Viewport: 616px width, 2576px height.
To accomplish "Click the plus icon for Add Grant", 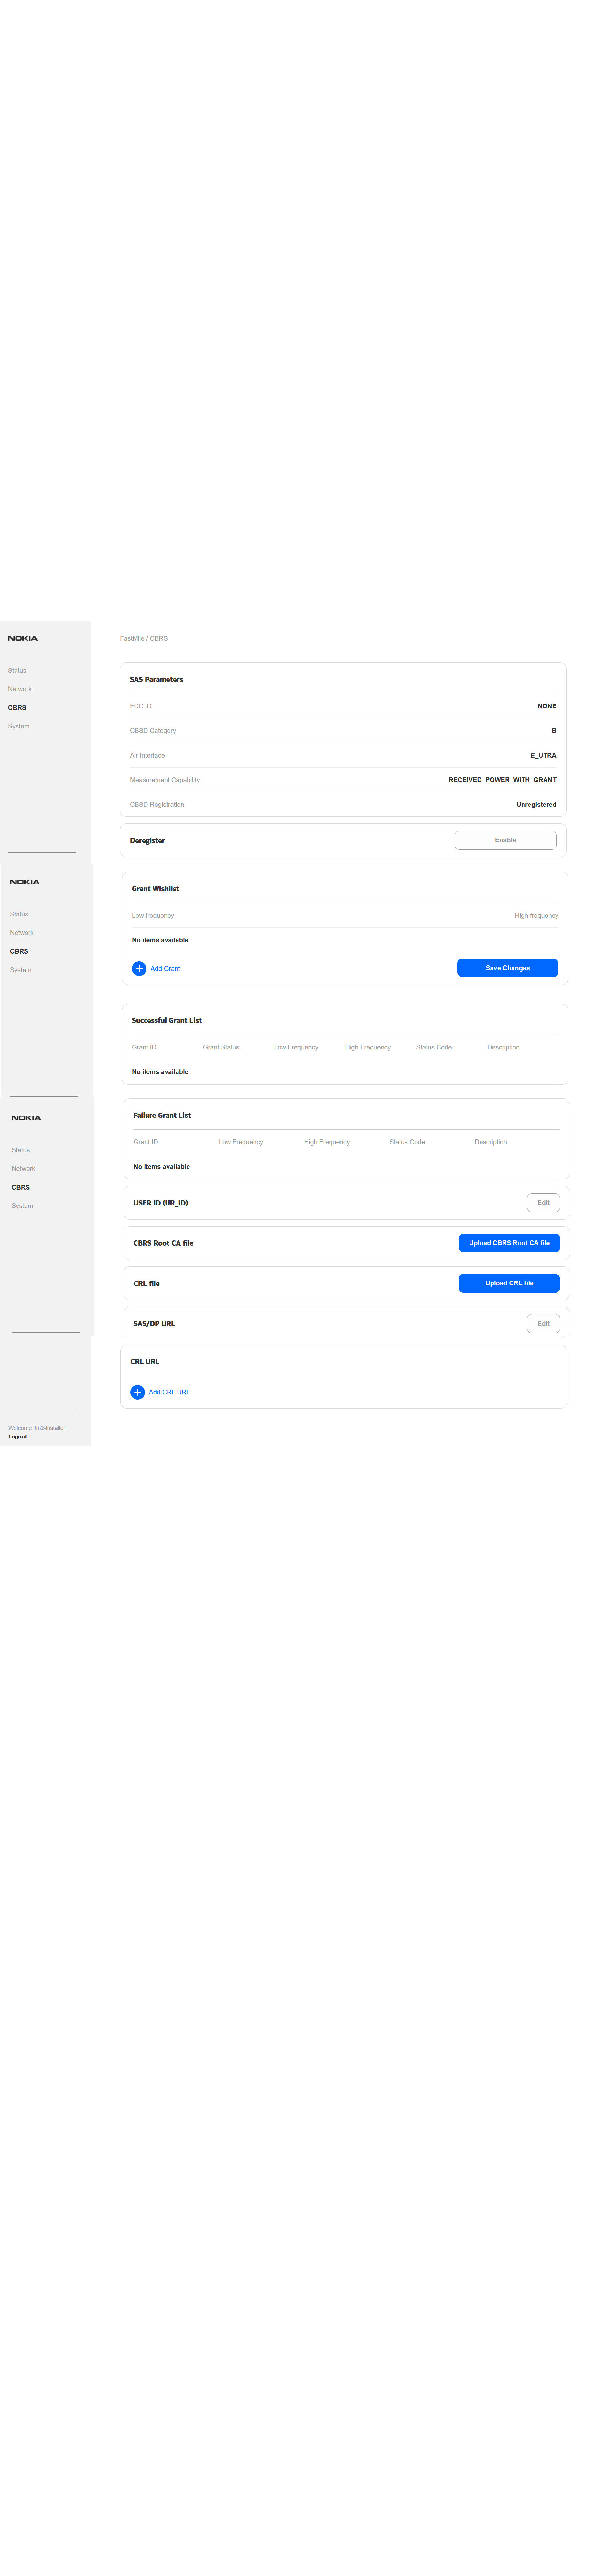I will [139, 968].
